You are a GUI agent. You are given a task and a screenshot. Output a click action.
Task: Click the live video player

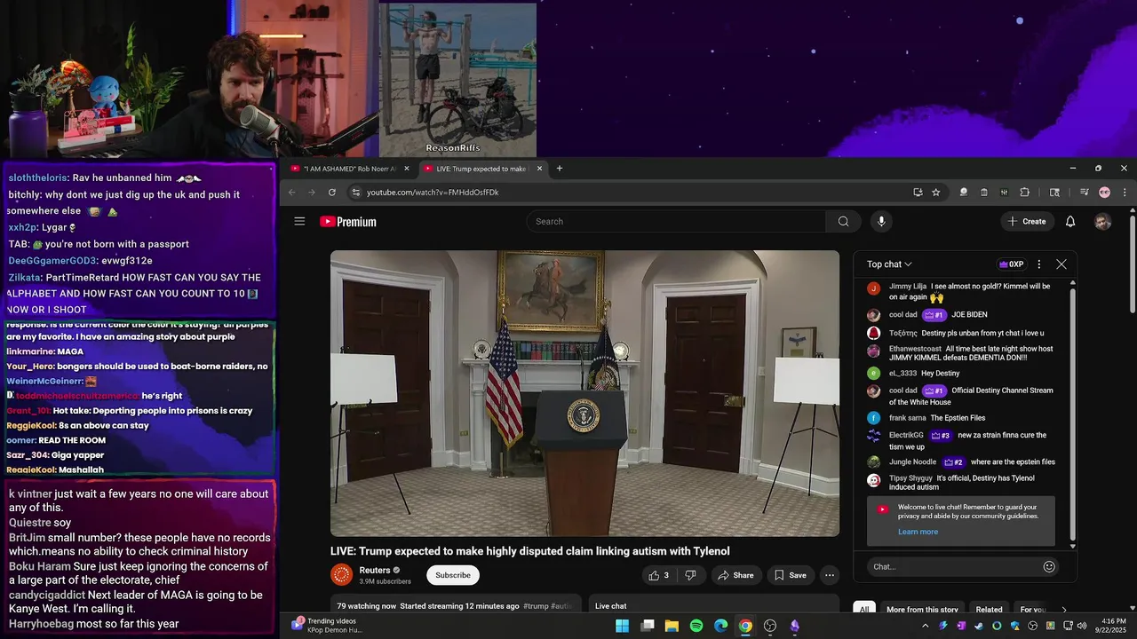coord(584,393)
